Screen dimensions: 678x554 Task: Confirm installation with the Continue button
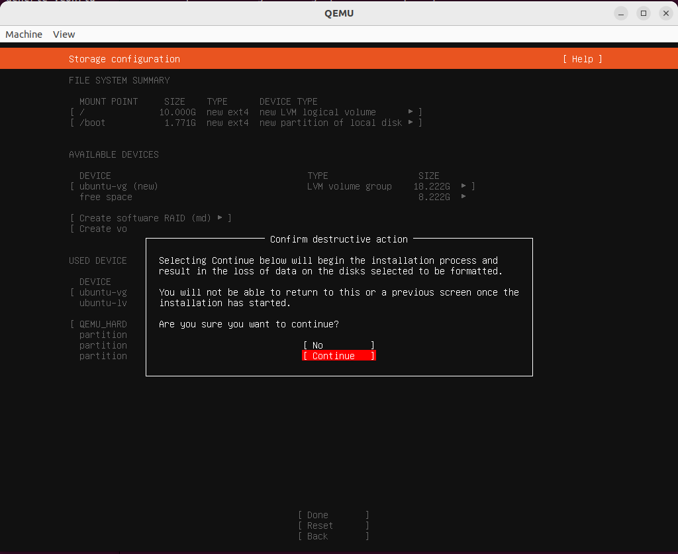(x=338, y=356)
